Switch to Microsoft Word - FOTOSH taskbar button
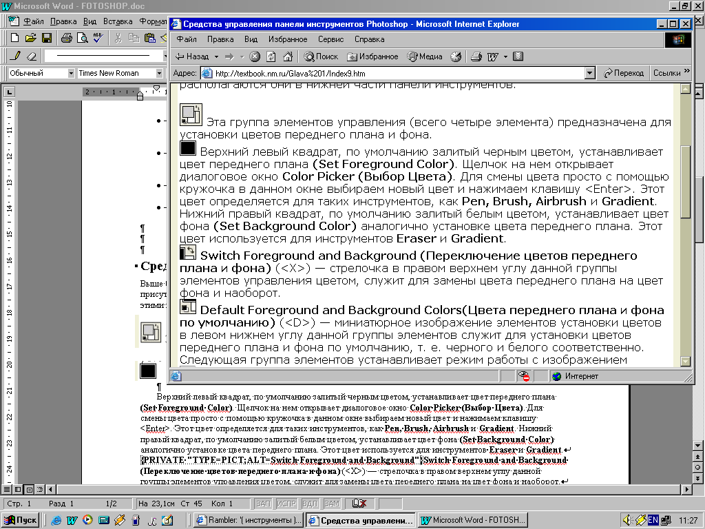 [x=472, y=520]
